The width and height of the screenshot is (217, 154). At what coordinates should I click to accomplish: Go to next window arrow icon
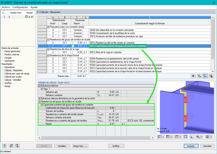pyautogui.click(x=17, y=146)
